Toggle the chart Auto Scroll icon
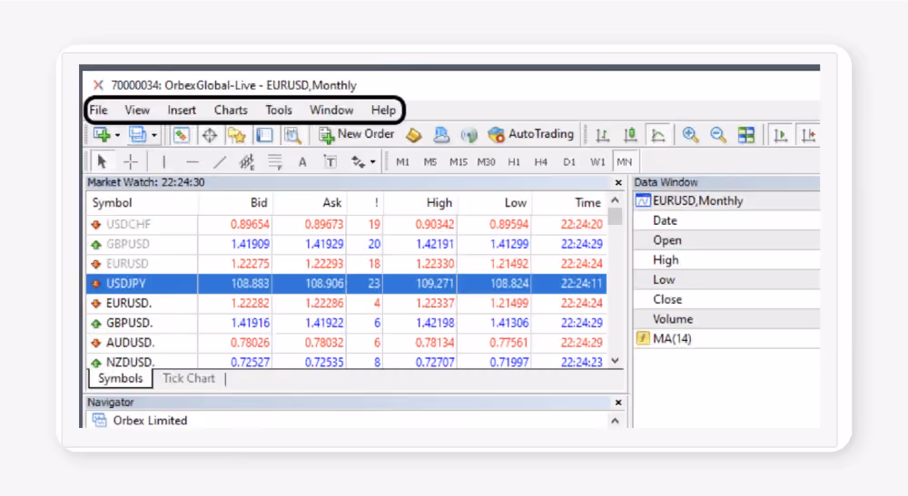Viewport: 908px width, 496px height. (x=781, y=135)
